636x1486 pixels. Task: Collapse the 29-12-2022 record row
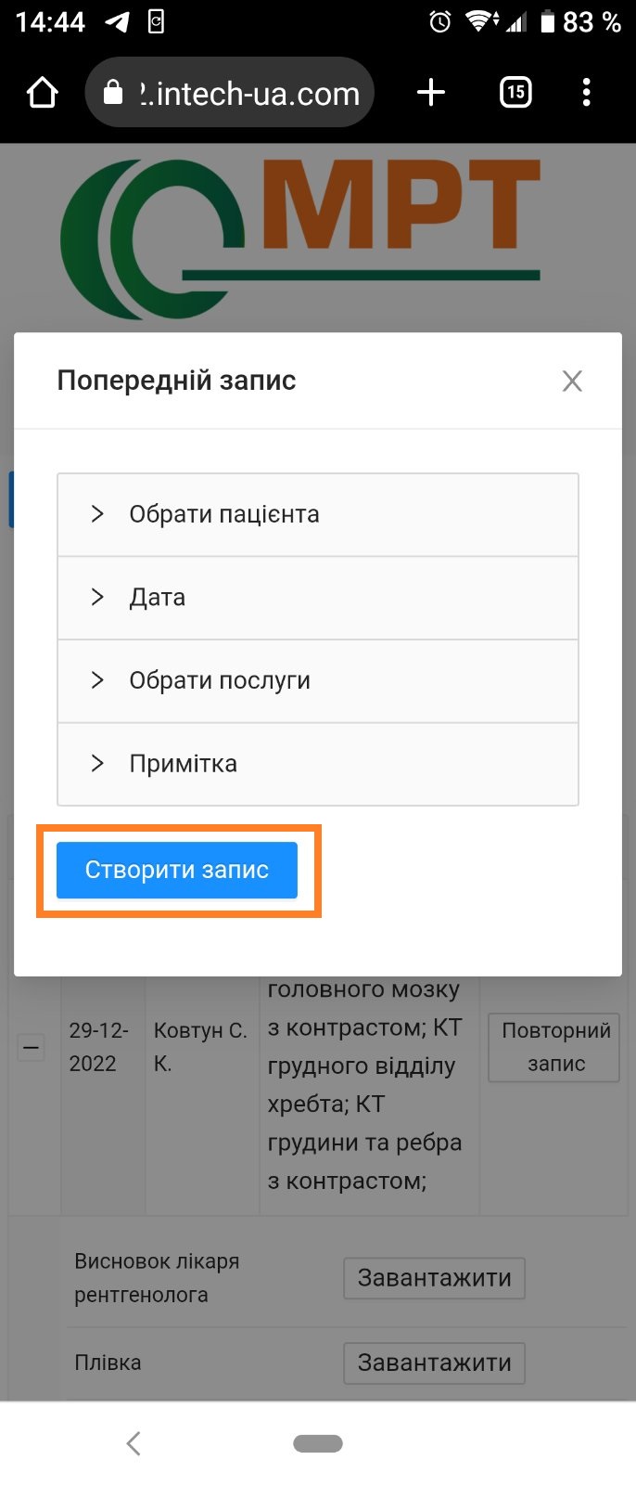click(x=32, y=1048)
